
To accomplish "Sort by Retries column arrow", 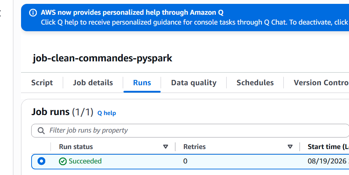I will pyautogui.click(x=290, y=147).
